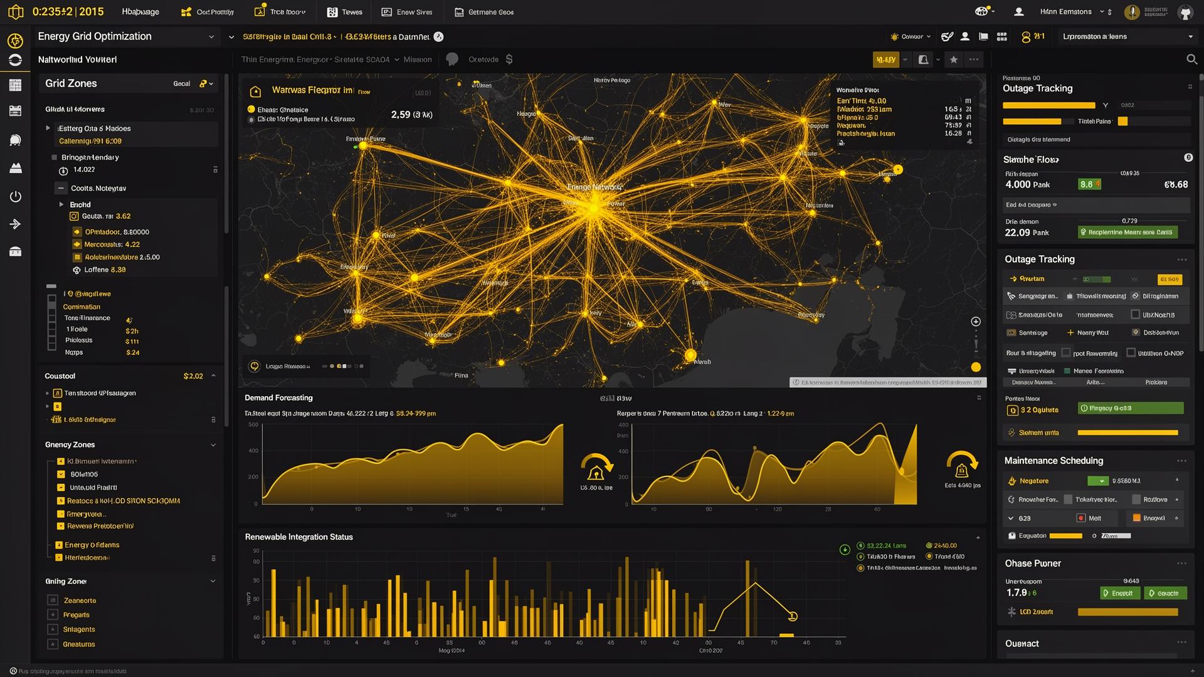Expand the Bnohd tree item in Grid Zones
The height and width of the screenshot is (677, 1204).
(61, 204)
